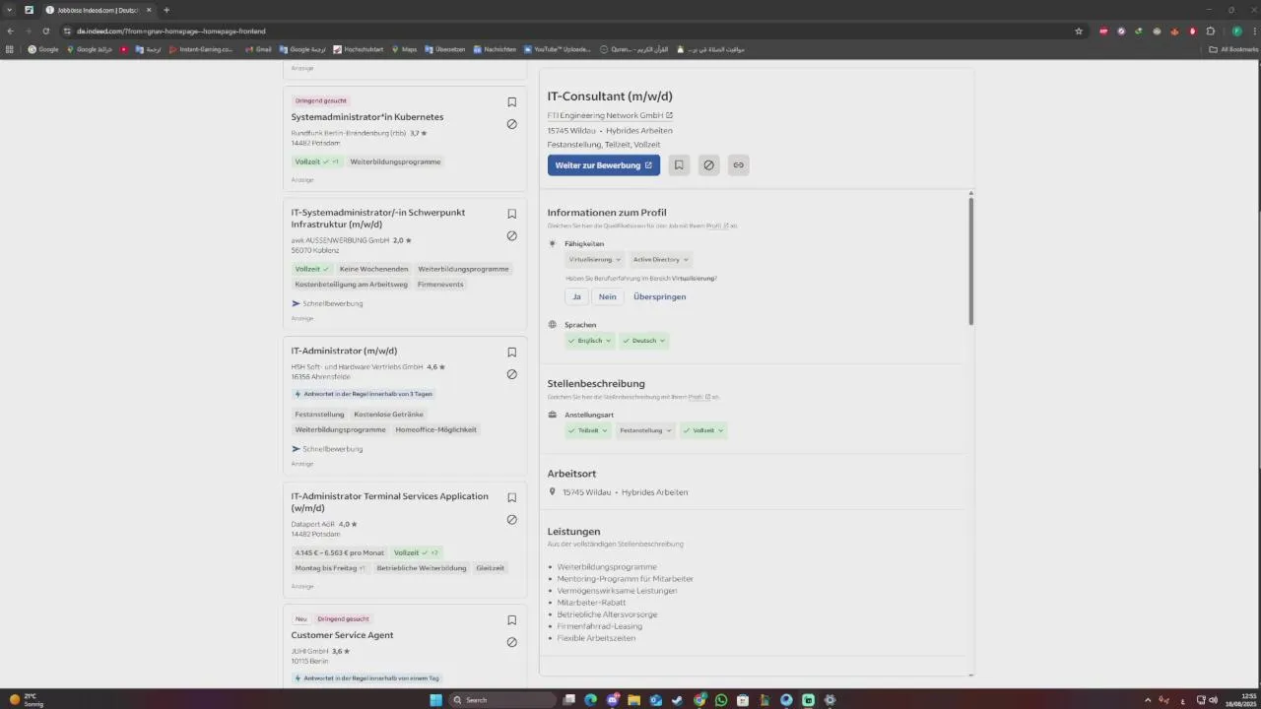This screenshot has width=1261, height=709.
Task: Click Überspringen to skip the question
Action: (x=660, y=296)
